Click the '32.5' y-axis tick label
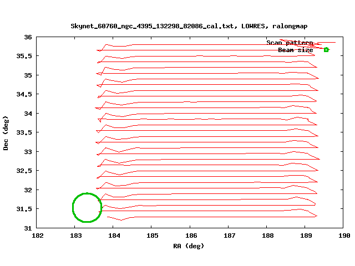Screen dimensions: 355x266 24,171
